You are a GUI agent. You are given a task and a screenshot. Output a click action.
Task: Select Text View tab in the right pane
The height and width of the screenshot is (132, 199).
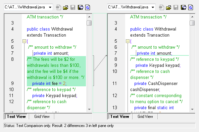(119, 117)
